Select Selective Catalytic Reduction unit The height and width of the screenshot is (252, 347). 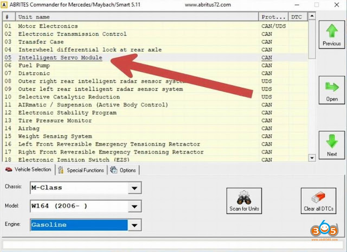coord(155,97)
